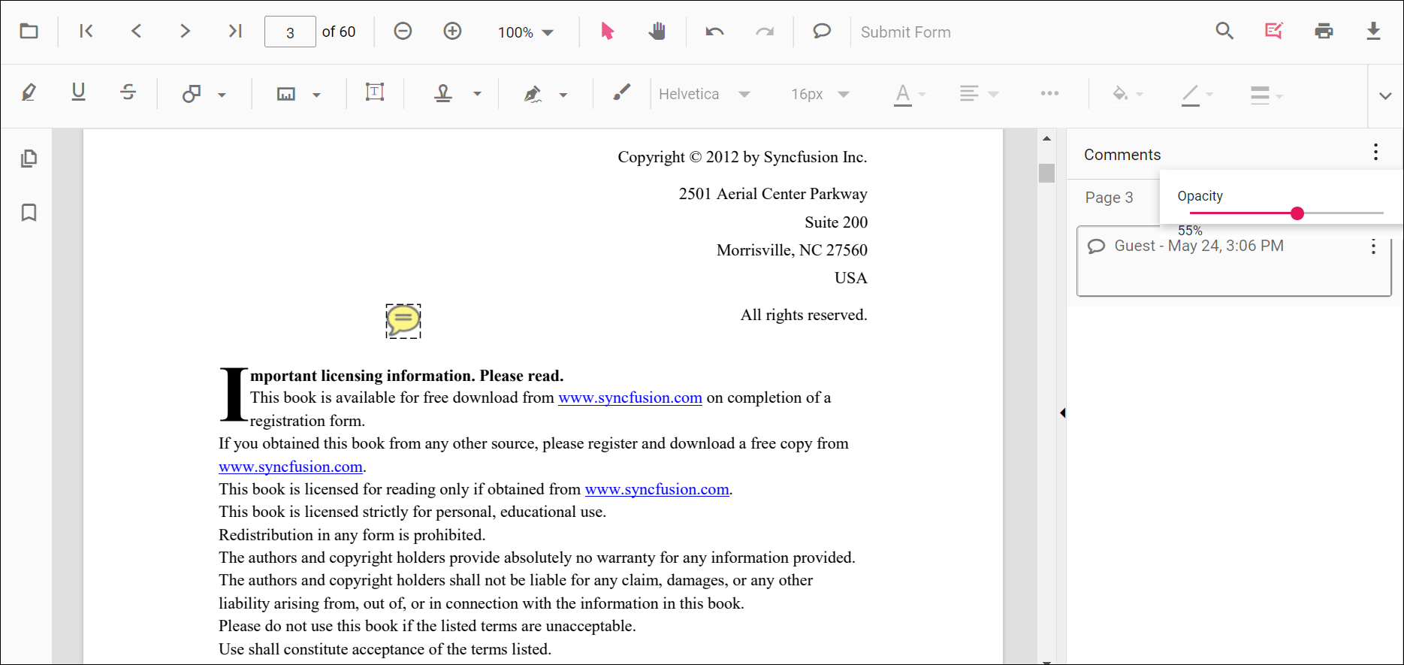Go to the first page
Image resolution: width=1404 pixels, height=665 pixels.
click(x=86, y=32)
